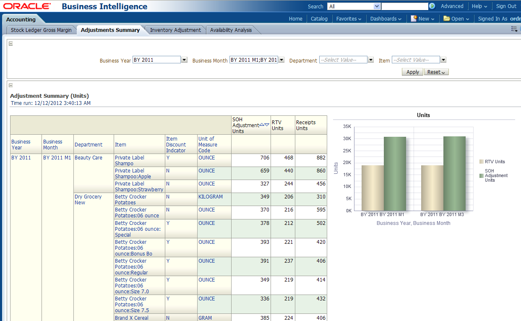Click the green search go arrow
Image resolution: width=521 pixels, height=321 pixels.
coord(432,6)
